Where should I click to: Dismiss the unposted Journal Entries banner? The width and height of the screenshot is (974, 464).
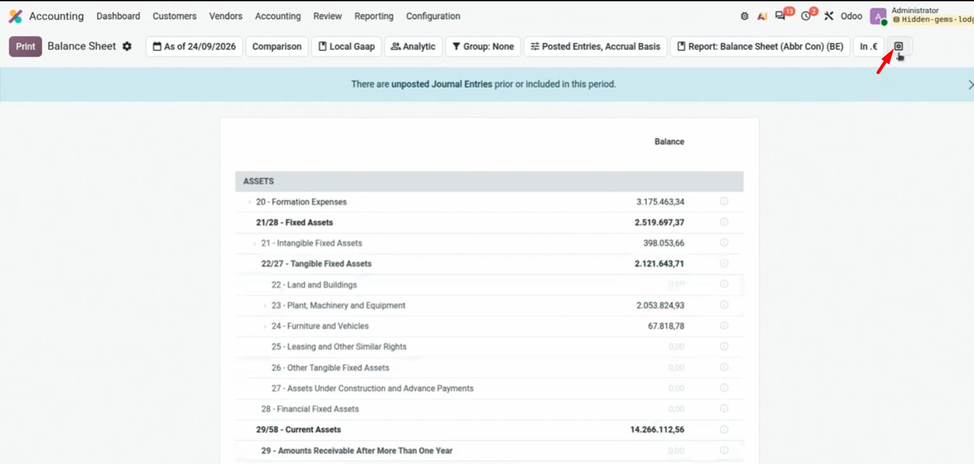pyautogui.click(x=970, y=84)
